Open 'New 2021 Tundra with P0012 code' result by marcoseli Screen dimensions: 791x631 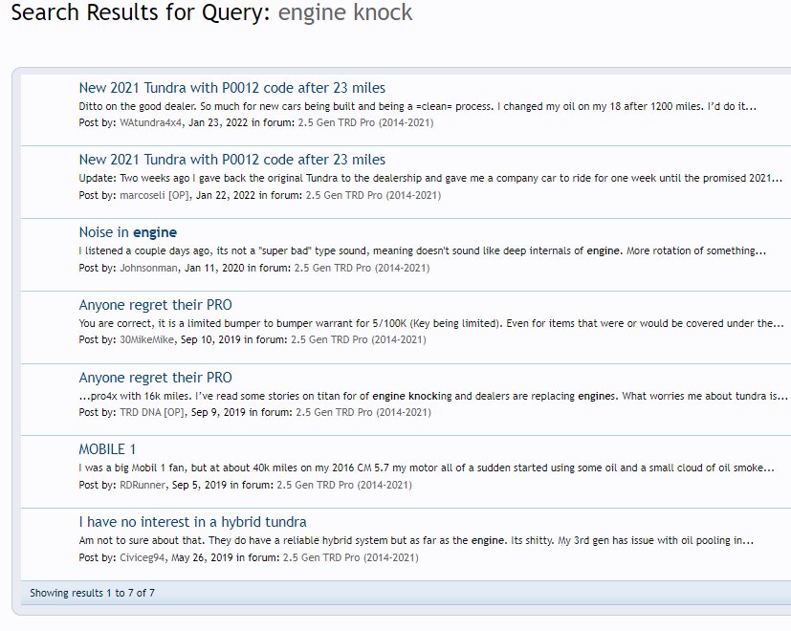point(232,160)
